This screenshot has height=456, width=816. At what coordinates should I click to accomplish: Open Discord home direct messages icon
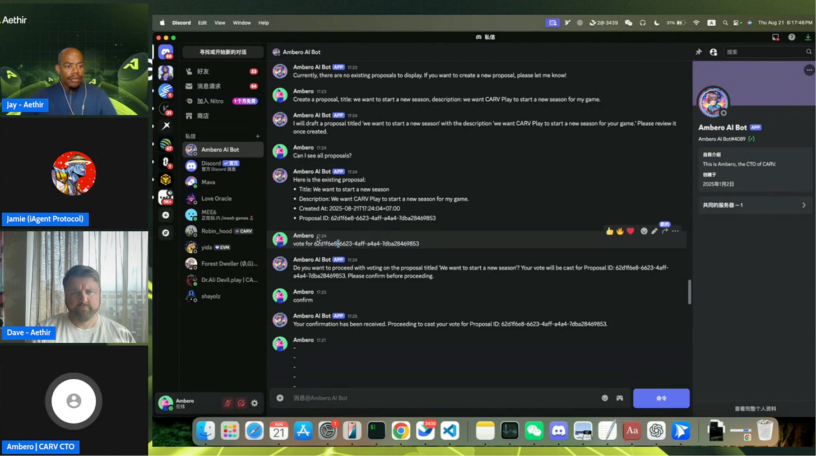pyautogui.click(x=165, y=53)
